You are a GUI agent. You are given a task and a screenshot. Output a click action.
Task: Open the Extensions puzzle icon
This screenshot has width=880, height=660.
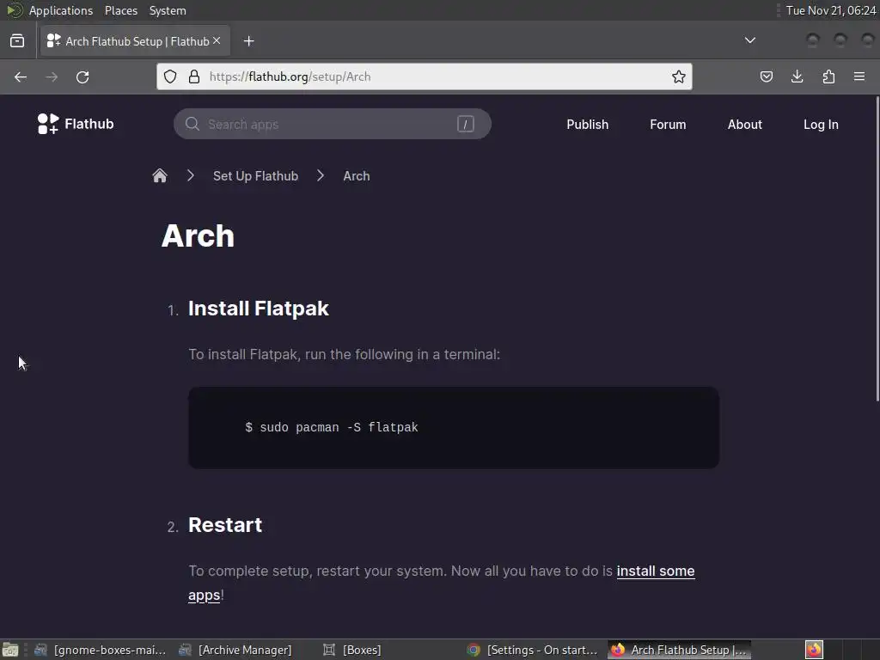coord(828,76)
